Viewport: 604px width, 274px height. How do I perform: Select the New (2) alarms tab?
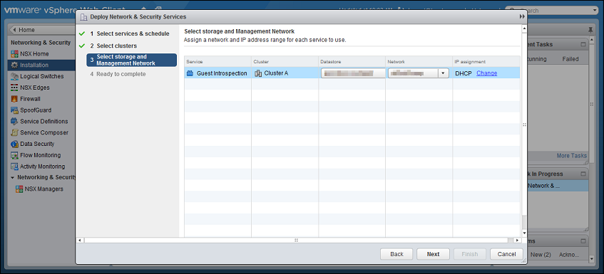pos(541,254)
